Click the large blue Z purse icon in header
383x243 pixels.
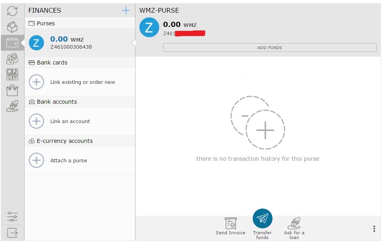149,27
